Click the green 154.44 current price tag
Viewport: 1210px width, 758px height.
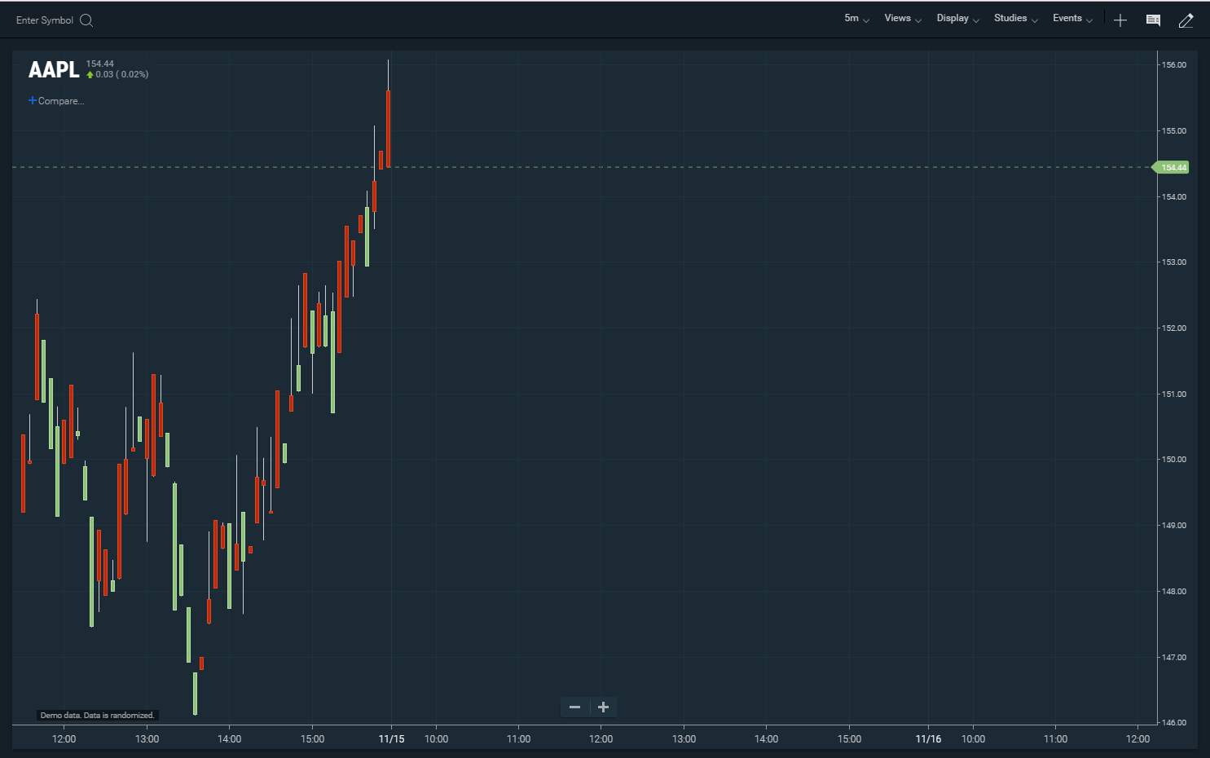[1171, 167]
